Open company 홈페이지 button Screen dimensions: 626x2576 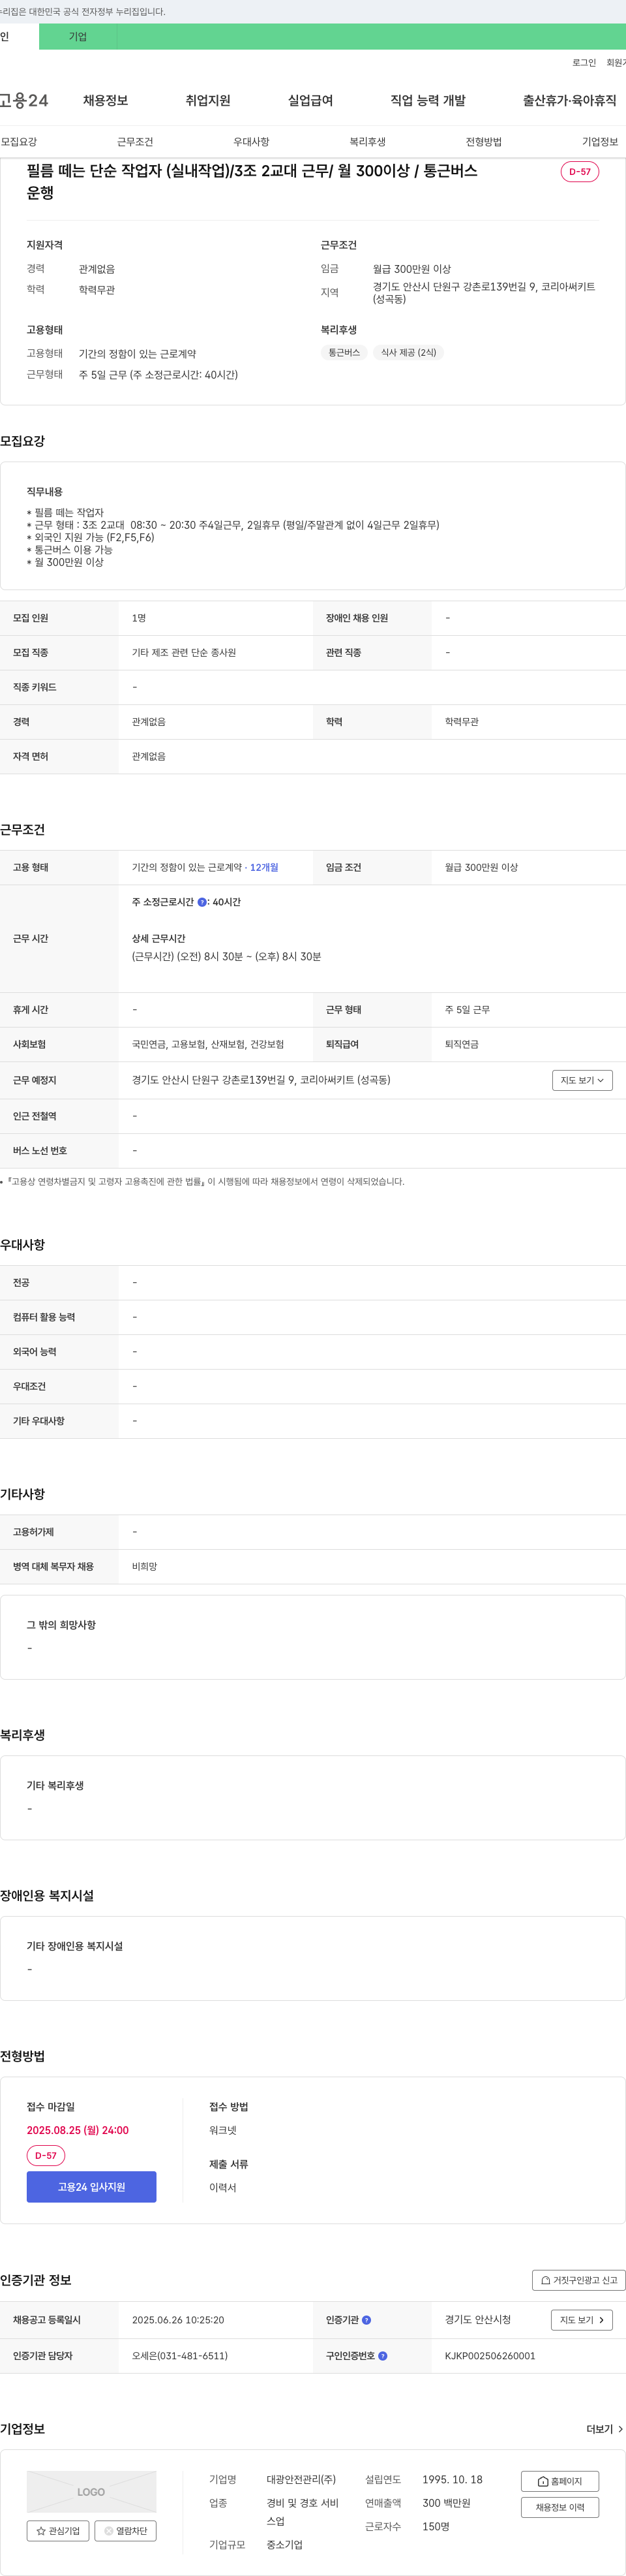[x=559, y=2481]
